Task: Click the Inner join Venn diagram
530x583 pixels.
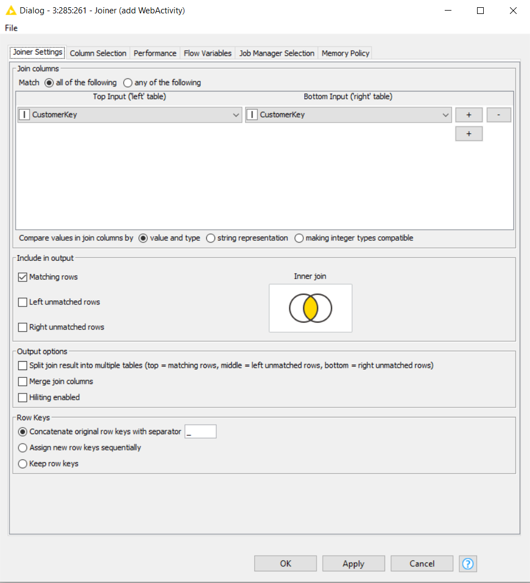Action: pos(310,308)
